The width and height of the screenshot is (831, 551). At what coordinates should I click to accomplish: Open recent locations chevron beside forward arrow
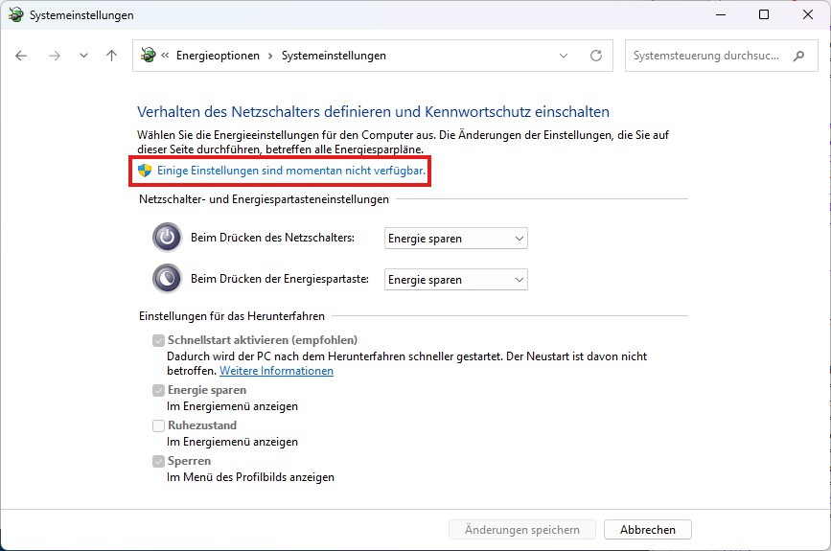tap(83, 56)
